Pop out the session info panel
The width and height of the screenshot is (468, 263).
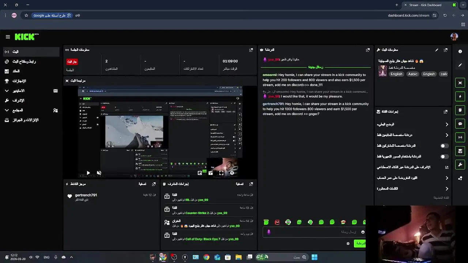coord(251,50)
